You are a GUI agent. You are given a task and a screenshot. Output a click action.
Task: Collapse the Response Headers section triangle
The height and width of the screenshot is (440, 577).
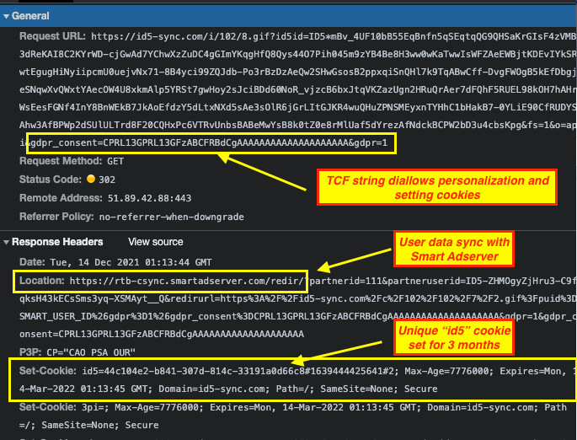click(6, 242)
